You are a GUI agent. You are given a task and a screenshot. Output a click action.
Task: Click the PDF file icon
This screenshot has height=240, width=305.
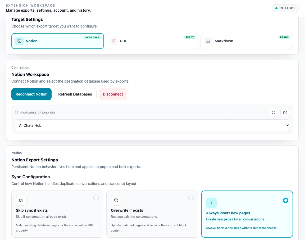pyautogui.click(x=114, y=41)
